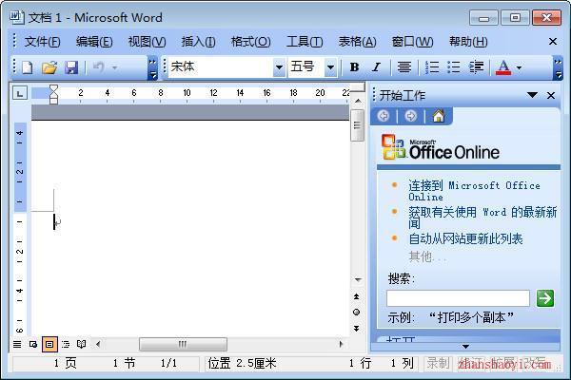Open the 帮助(H) menu

pos(468,42)
